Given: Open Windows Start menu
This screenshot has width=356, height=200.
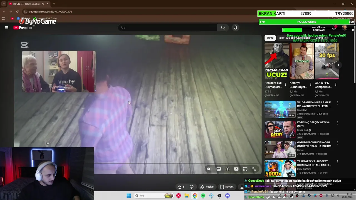Looking at the screenshot, I should pyautogui.click(x=129, y=196).
